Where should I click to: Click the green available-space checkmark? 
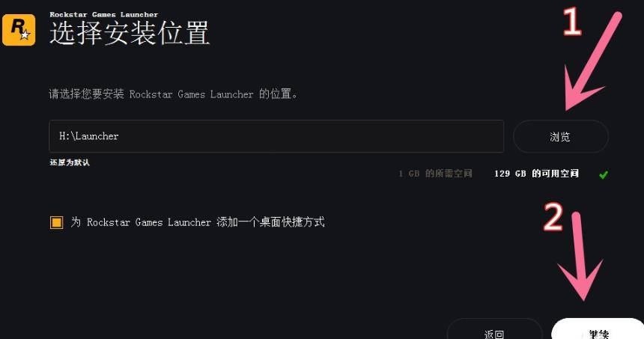[603, 175]
